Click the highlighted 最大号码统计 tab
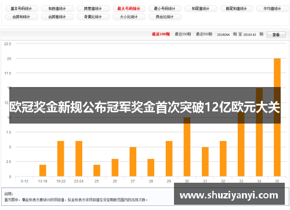This screenshot has height=210, width=290. point(129,9)
